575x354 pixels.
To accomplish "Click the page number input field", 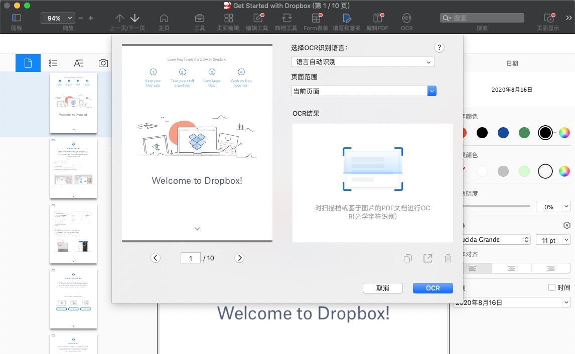I will pyautogui.click(x=190, y=258).
